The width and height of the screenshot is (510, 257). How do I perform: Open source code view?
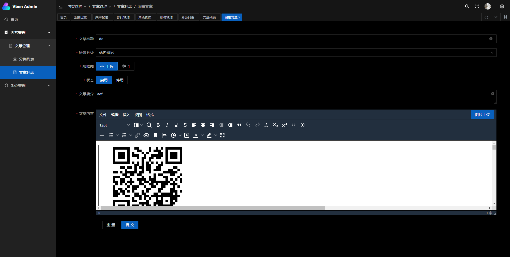coord(294,125)
